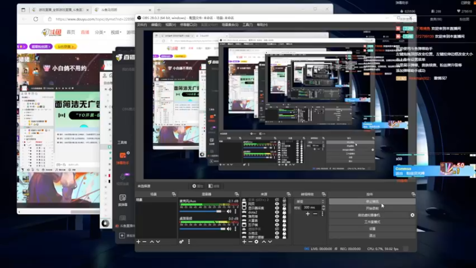Add a new scene with plus icon

(139, 242)
